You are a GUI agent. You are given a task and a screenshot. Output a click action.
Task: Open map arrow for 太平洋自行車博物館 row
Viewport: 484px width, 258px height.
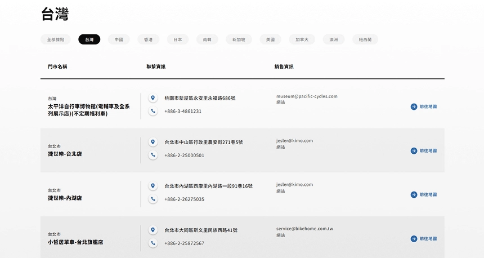[414, 106]
